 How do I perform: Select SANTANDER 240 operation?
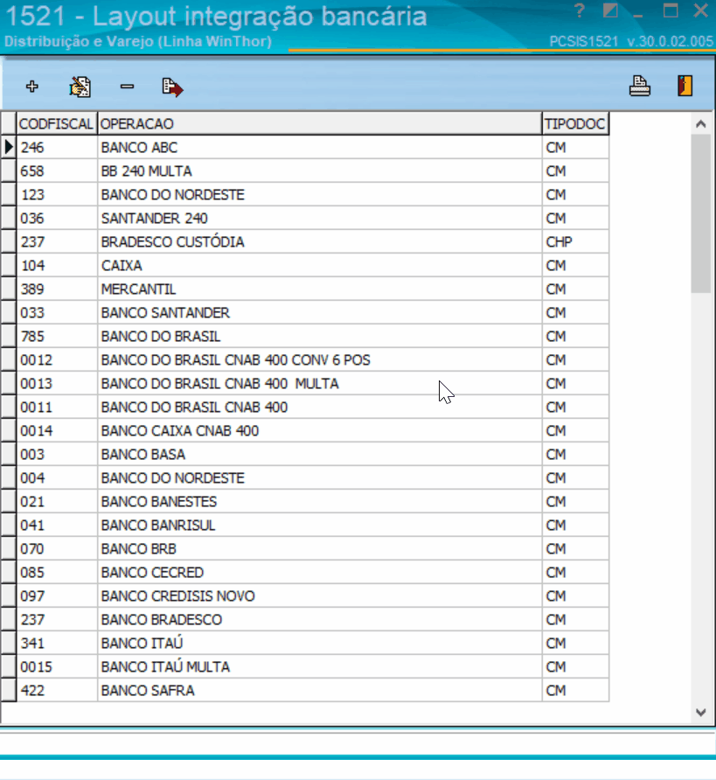(319, 219)
